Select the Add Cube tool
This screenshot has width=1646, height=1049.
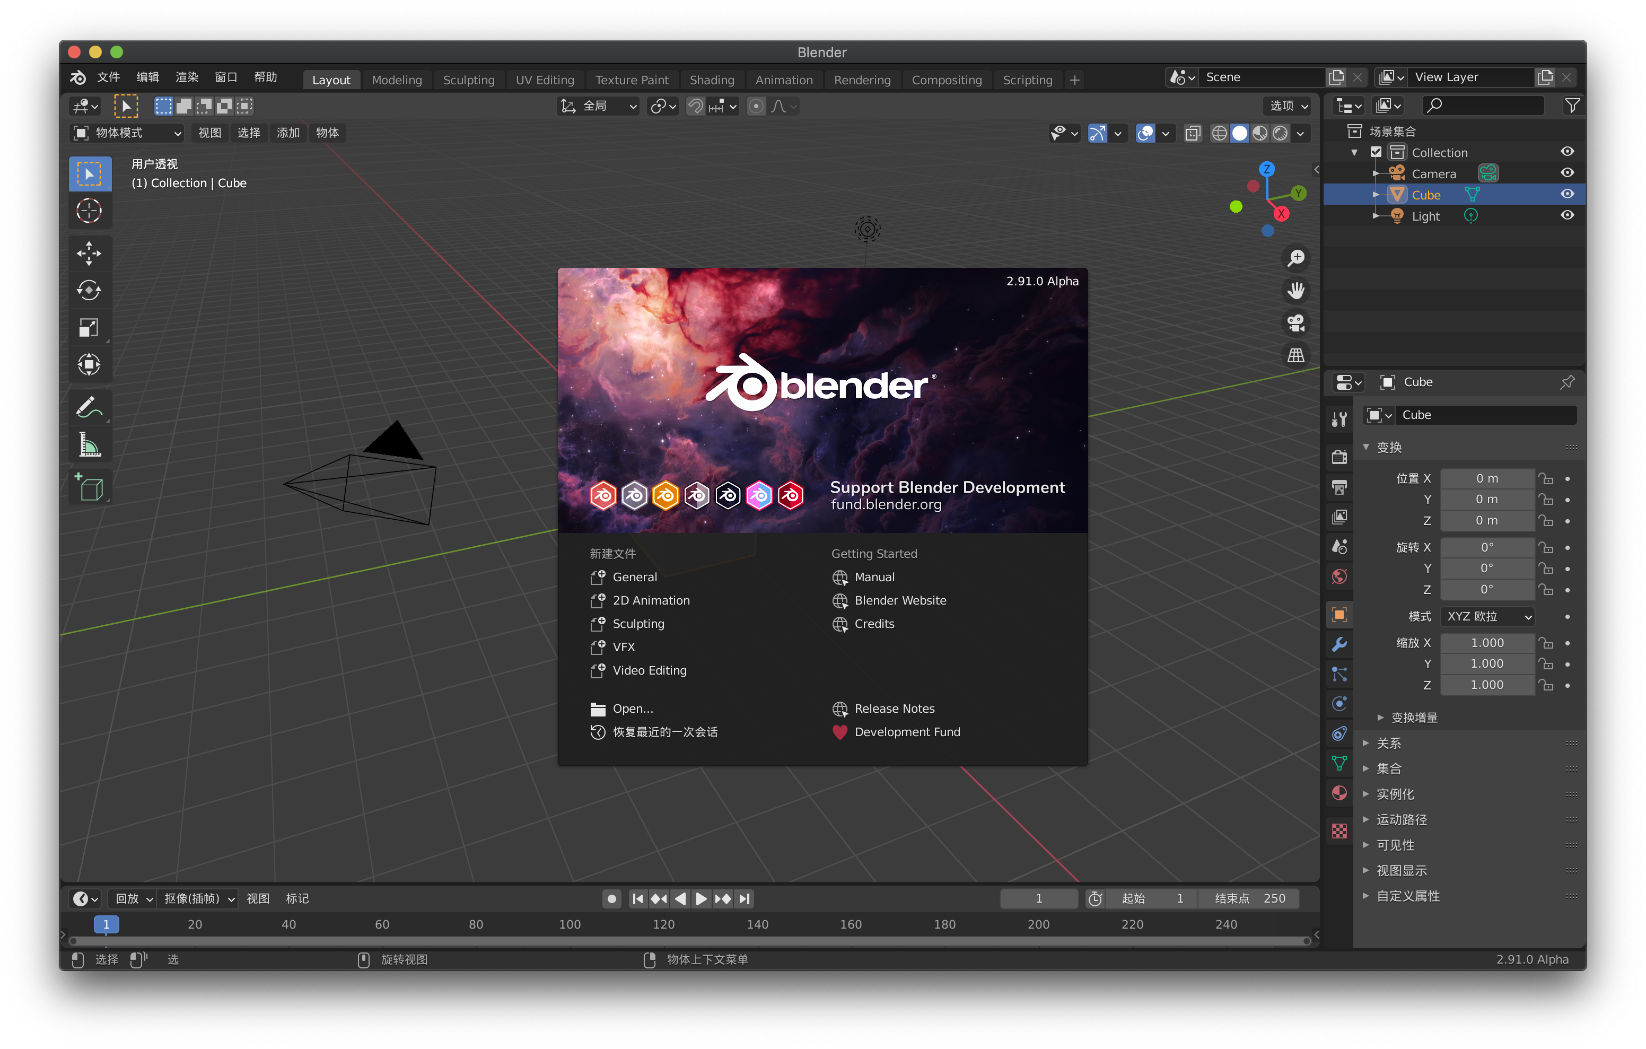tap(89, 487)
